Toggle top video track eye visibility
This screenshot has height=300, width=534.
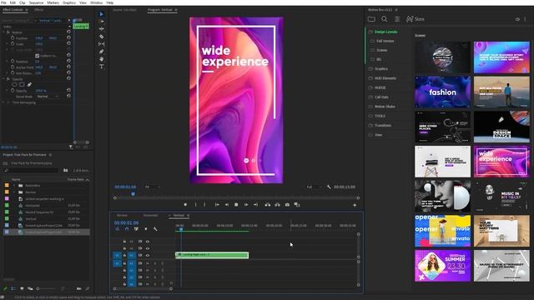point(148,242)
